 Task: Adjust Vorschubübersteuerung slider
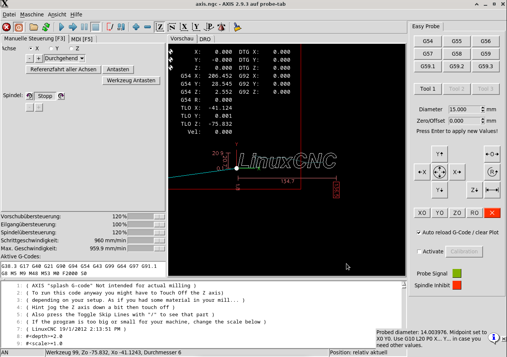tap(147, 216)
